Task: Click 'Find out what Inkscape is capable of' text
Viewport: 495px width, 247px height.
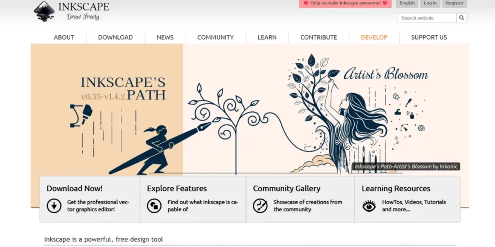Action: click(x=203, y=206)
